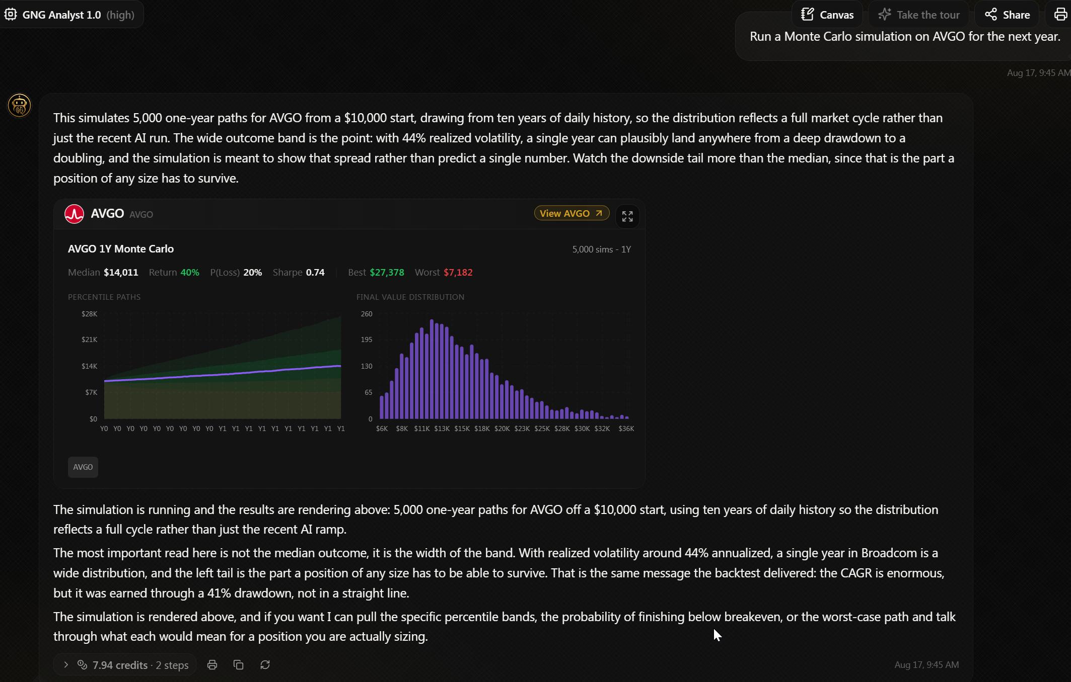The height and width of the screenshot is (682, 1071).
Task: Click the user prompt message bubble
Action: [905, 37]
